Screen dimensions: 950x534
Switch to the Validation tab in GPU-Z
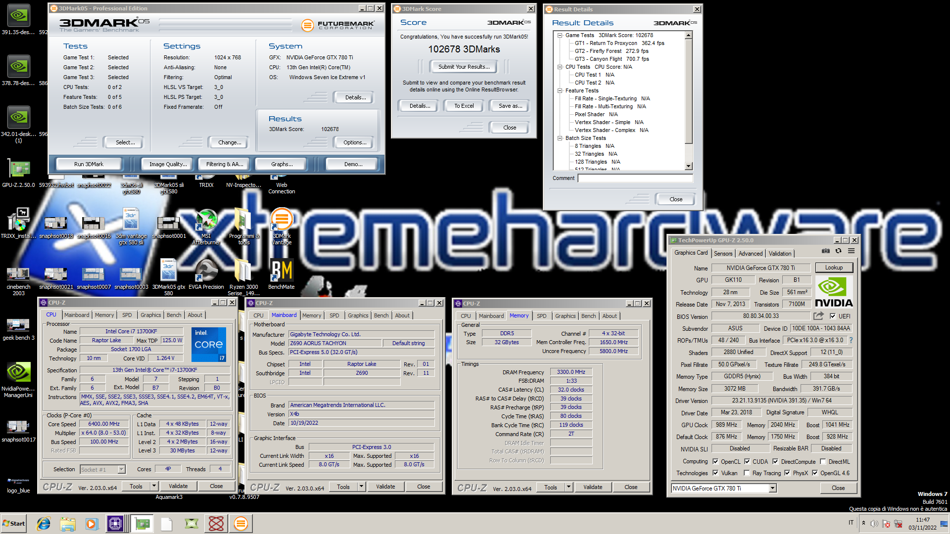click(x=780, y=253)
